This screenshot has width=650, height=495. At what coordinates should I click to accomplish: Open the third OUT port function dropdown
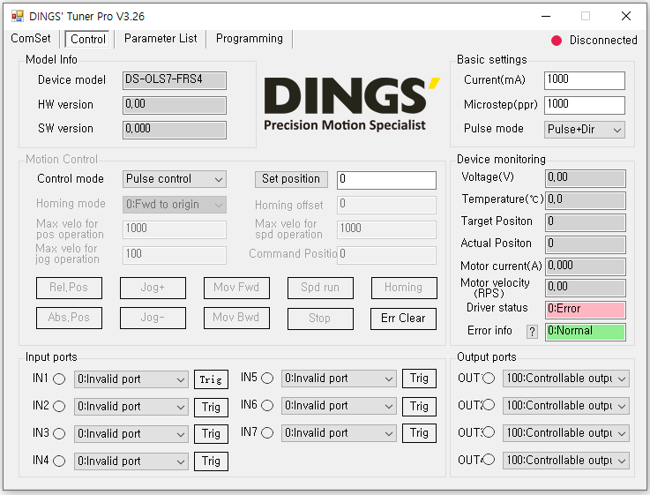[x=566, y=433]
